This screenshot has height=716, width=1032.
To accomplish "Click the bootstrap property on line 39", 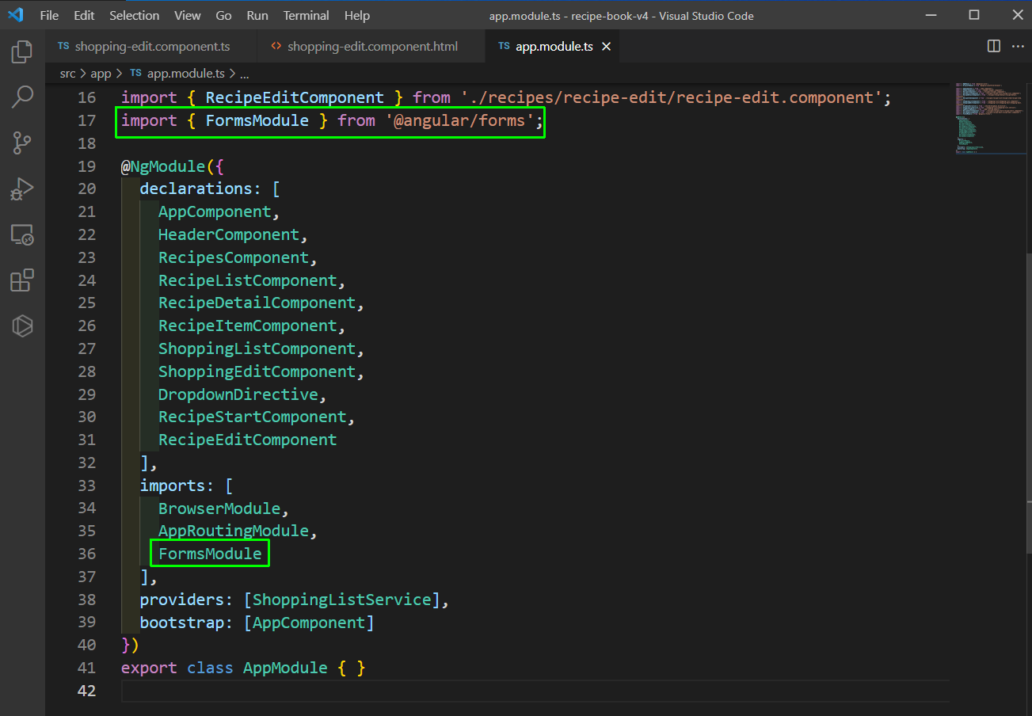I will (182, 623).
